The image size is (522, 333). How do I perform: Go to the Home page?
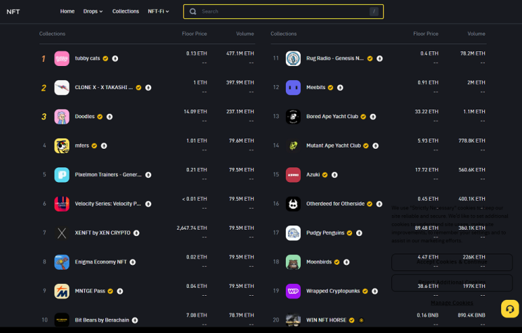tap(67, 11)
